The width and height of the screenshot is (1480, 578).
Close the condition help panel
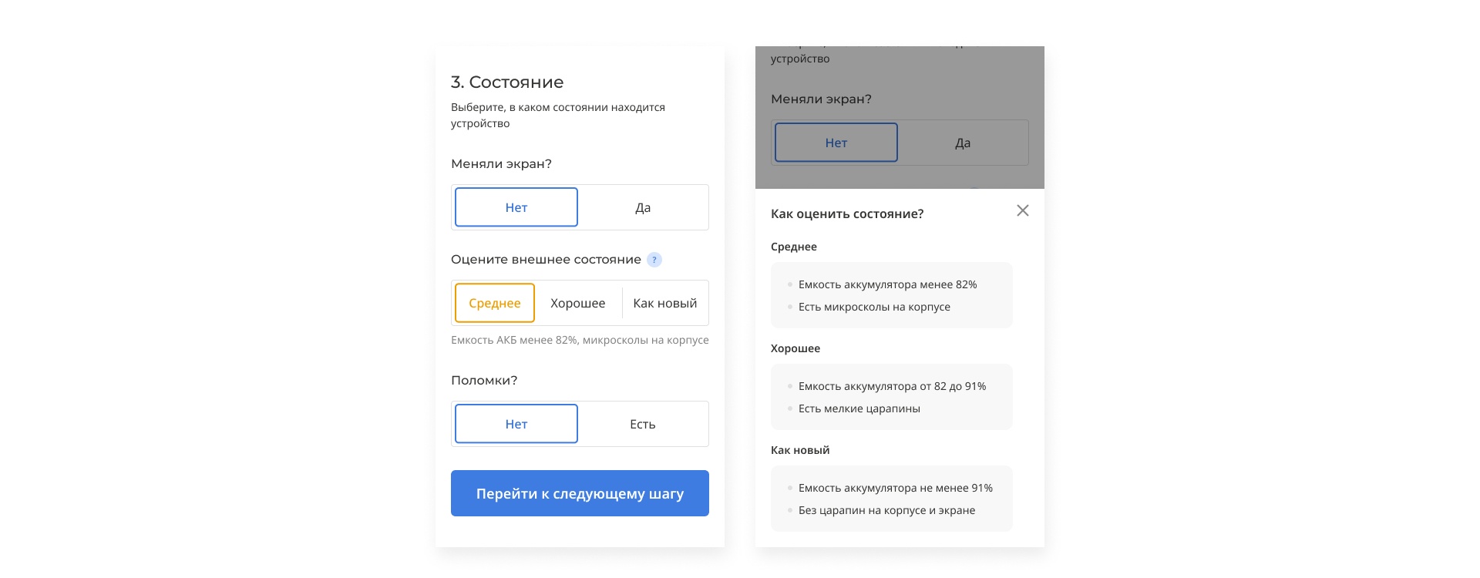pos(1023,210)
